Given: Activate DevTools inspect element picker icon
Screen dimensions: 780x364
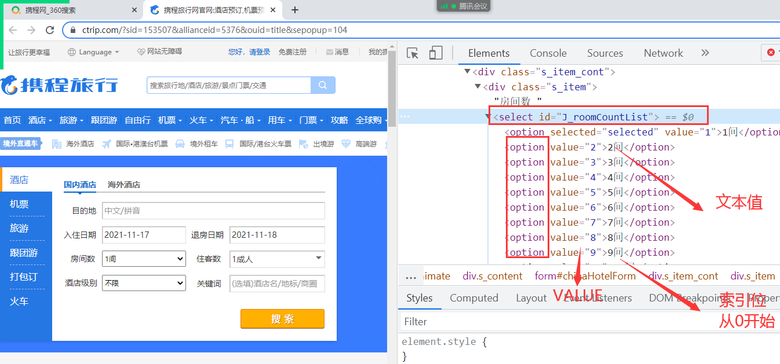Looking at the screenshot, I should [x=413, y=53].
